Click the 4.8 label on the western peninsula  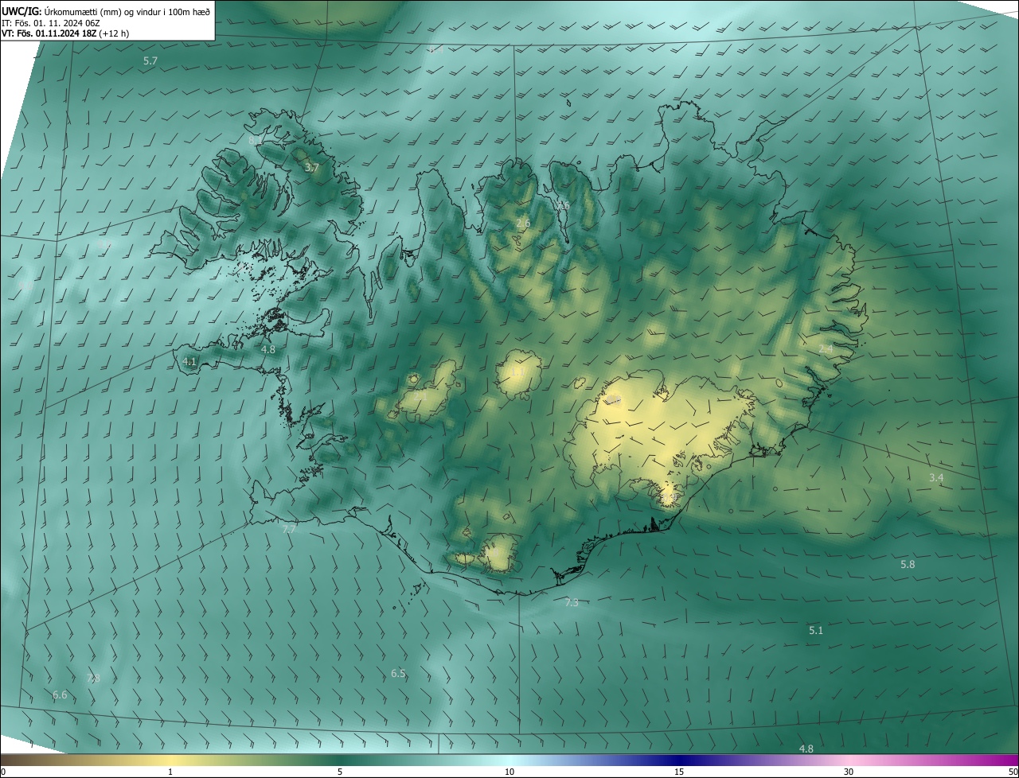268,349
